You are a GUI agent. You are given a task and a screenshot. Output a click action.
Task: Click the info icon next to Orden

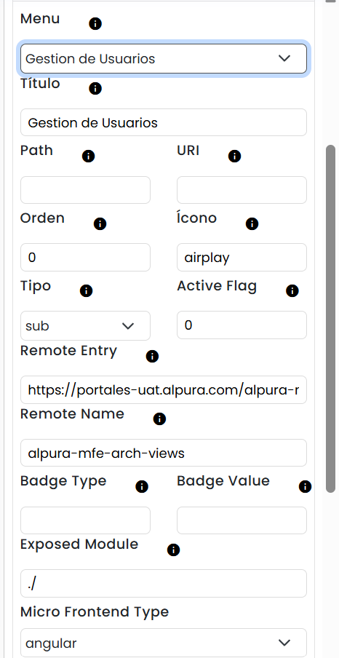click(100, 223)
